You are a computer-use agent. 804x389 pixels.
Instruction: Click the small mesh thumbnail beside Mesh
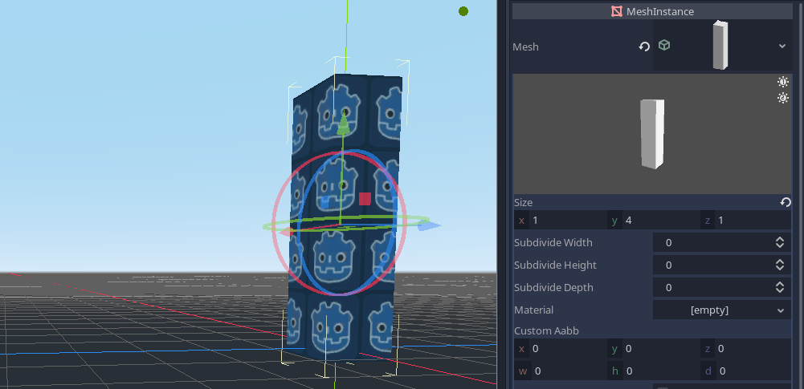click(x=720, y=45)
